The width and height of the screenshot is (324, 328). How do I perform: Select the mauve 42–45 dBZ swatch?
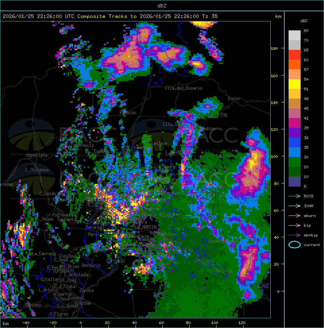[x=294, y=113]
